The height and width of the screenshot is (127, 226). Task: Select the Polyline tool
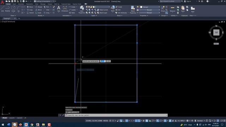7,8
